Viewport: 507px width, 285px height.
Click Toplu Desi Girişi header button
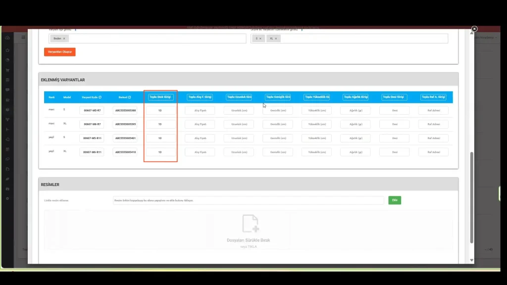click(x=394, y=97)
